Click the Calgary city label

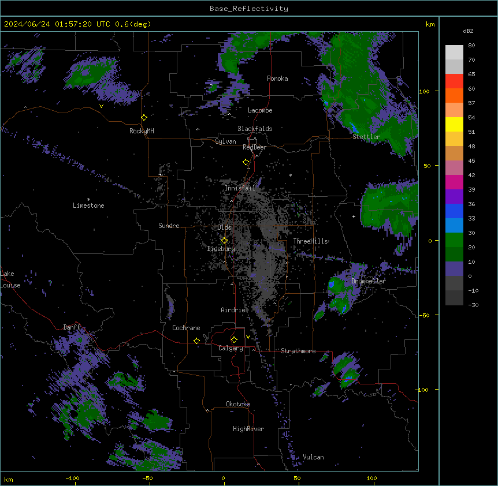tap(231, 348)
